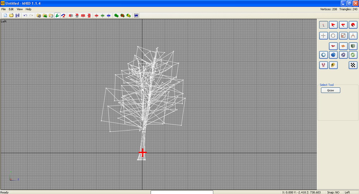
Task: Save the model with the floppy disk icon
Action: tap(17, 15)
